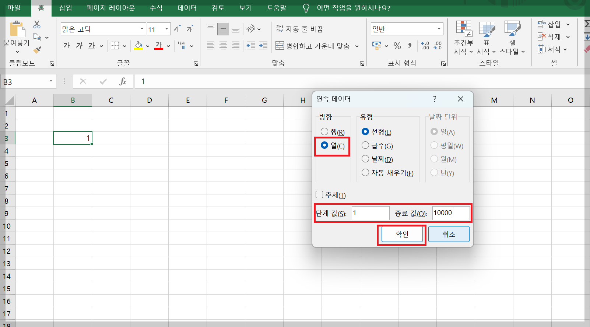
Task: Click the Copy icon in clipboard group
Action: pyautogui.click(x=37, y=37)
